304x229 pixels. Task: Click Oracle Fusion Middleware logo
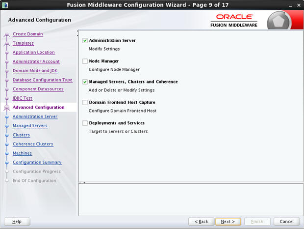(234, 21)
